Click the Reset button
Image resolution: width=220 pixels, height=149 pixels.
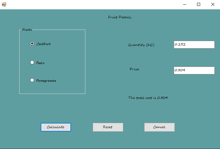click(x=108, y=127)
